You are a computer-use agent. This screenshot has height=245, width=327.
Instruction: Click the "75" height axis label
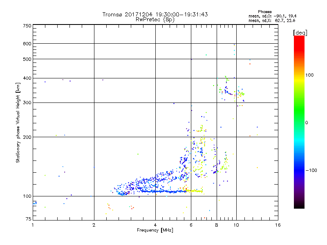point(29,219)
